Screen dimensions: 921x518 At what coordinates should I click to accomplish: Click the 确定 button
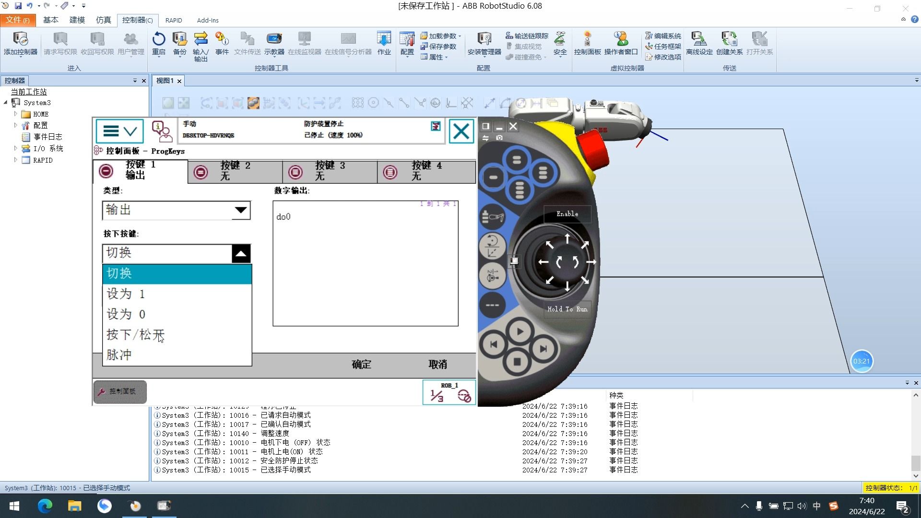click(x=361, y=365)
